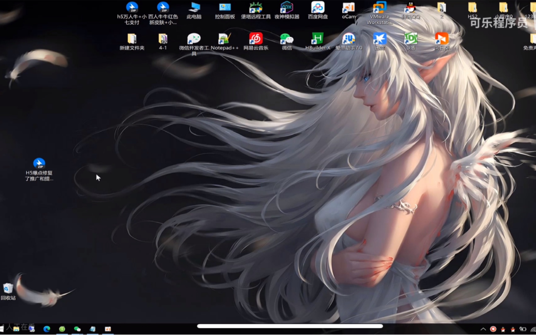The height and width of the screenshot is (335, 536).
Task: Launch 夜神模拟器 emulator shortcut
Action: tap(287, 11)
